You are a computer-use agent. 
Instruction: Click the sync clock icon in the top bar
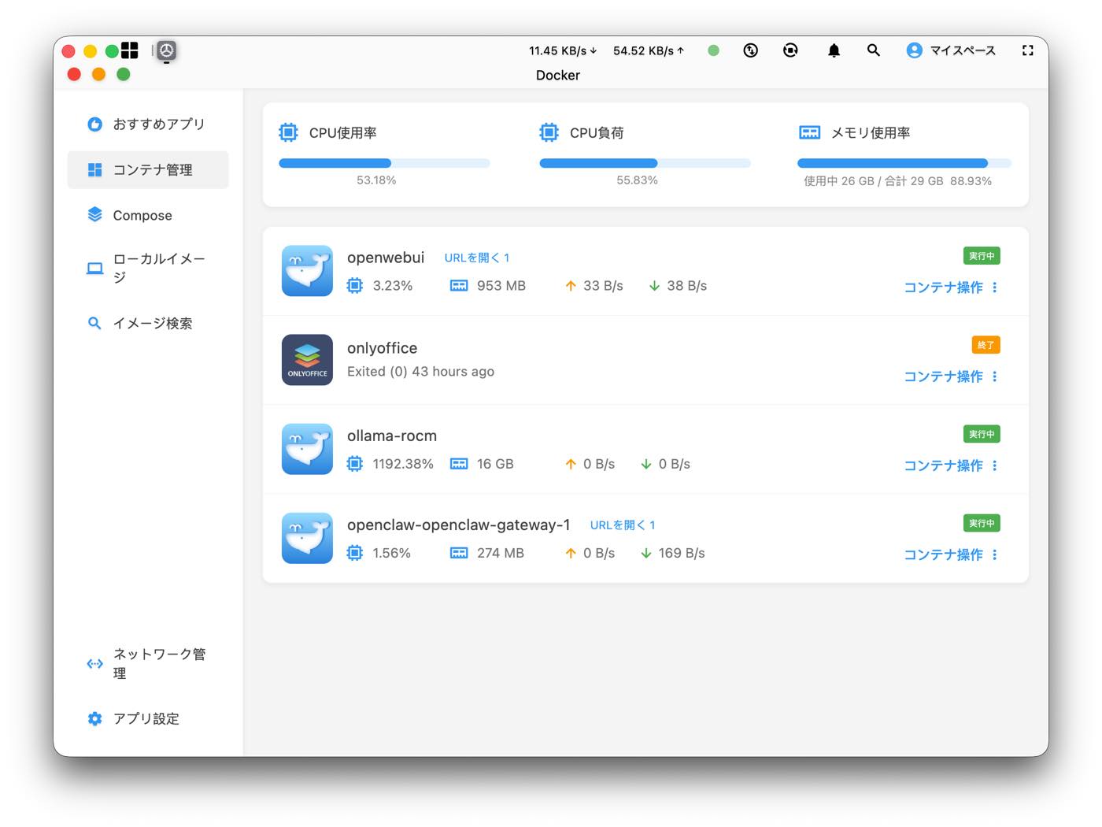pyautogui.click(x=751, y=50)
